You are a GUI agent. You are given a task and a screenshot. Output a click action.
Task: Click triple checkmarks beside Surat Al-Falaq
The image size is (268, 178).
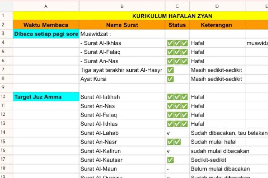click(x=177, y=115)
